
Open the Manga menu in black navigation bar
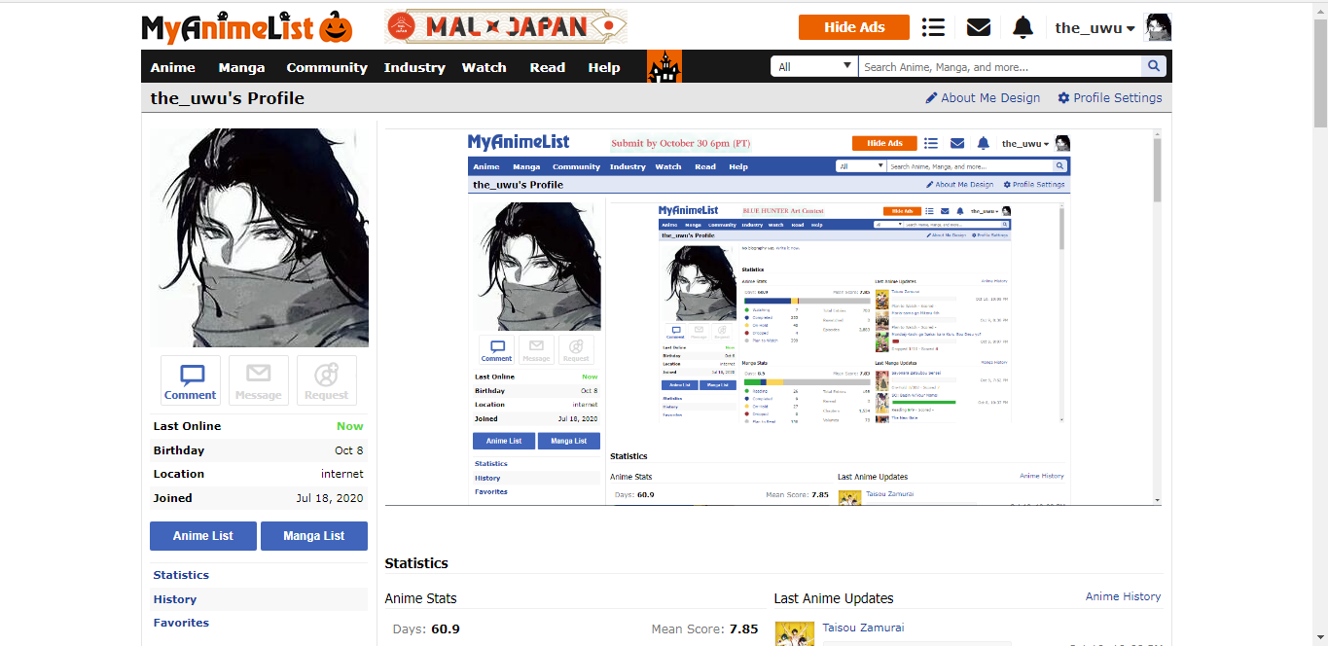[242, 67]
